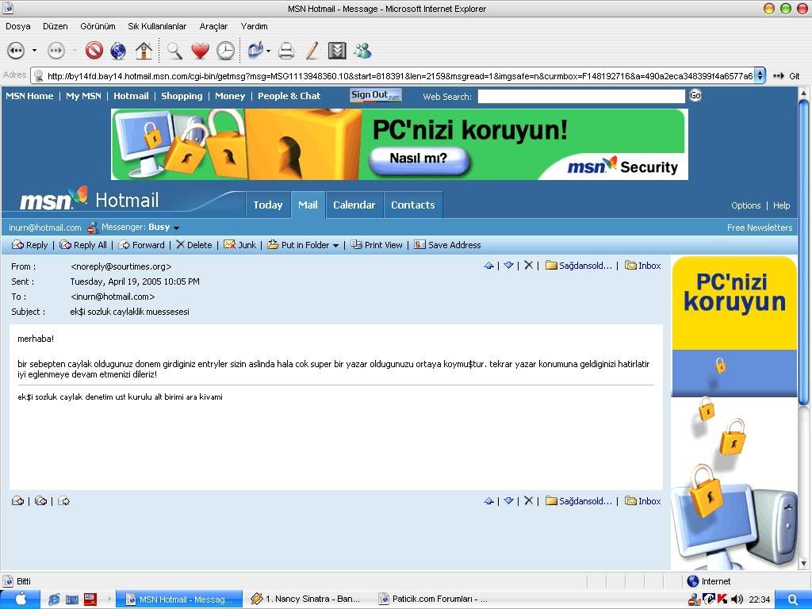This screenshot has width=812, height=609.
Task: Reply to the message
Action: click(29, 245)
